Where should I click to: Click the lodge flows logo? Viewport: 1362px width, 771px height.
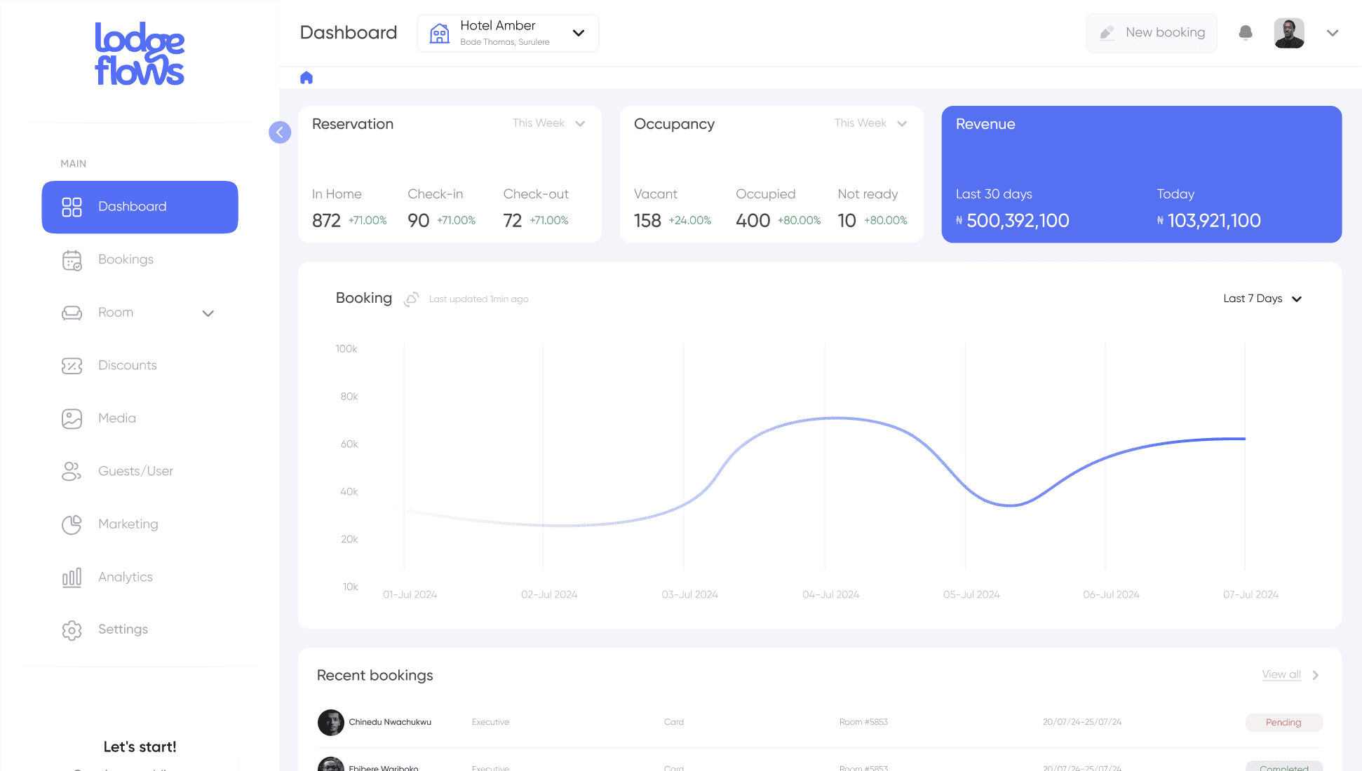(x=140, y=55)
